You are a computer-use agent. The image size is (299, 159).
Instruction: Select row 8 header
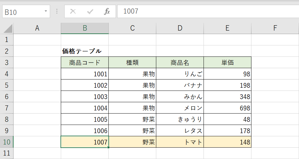(x=7, y=119)
